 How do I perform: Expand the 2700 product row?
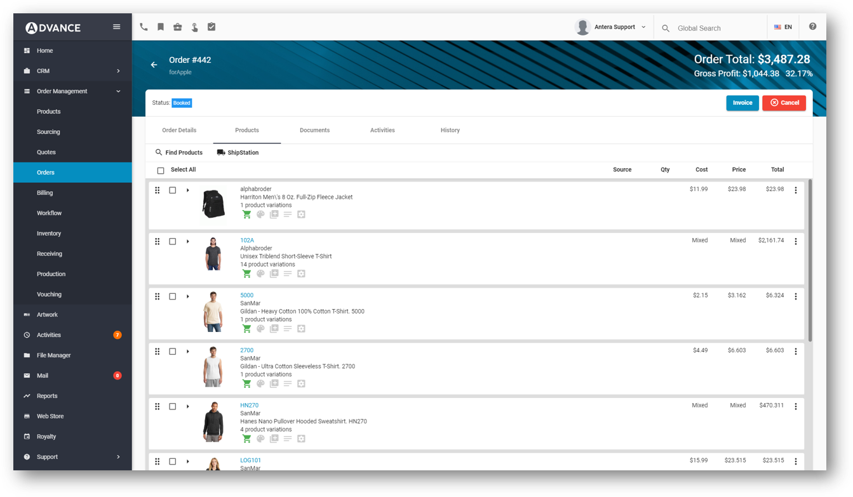click(188, 352)
